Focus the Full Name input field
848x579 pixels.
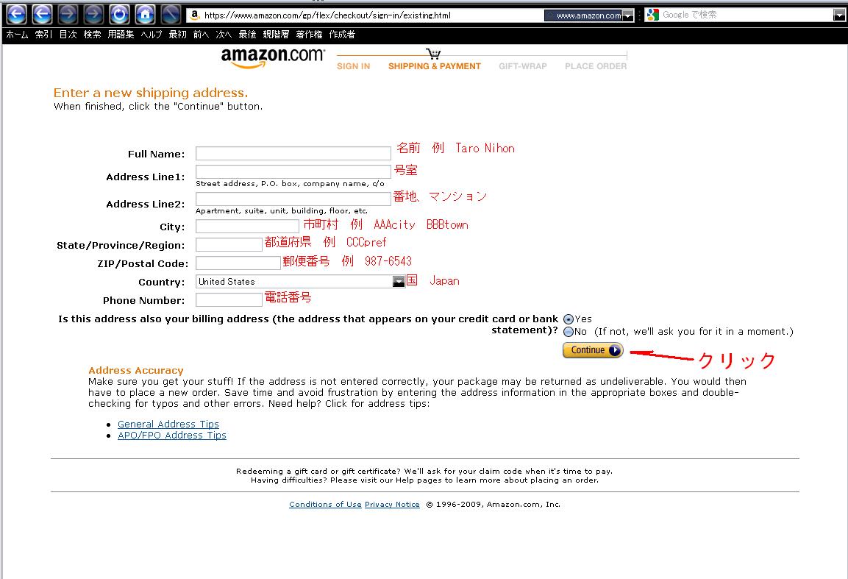293,154
